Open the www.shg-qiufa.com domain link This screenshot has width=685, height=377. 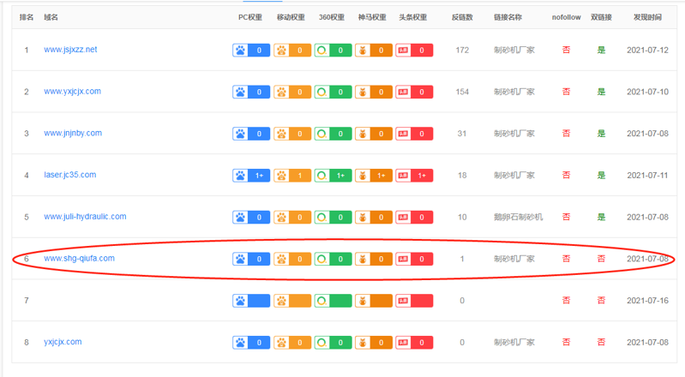click(x=79, y=259)
